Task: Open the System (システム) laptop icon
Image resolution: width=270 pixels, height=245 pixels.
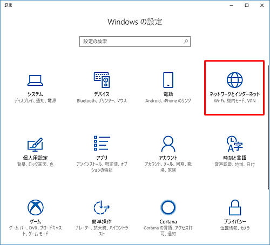Action: [x=35, y=80]
